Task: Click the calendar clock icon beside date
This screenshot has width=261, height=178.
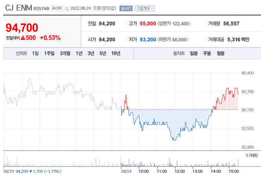Action: 67,9
